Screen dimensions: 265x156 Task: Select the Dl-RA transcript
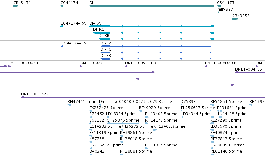click(x=152, y=26)
